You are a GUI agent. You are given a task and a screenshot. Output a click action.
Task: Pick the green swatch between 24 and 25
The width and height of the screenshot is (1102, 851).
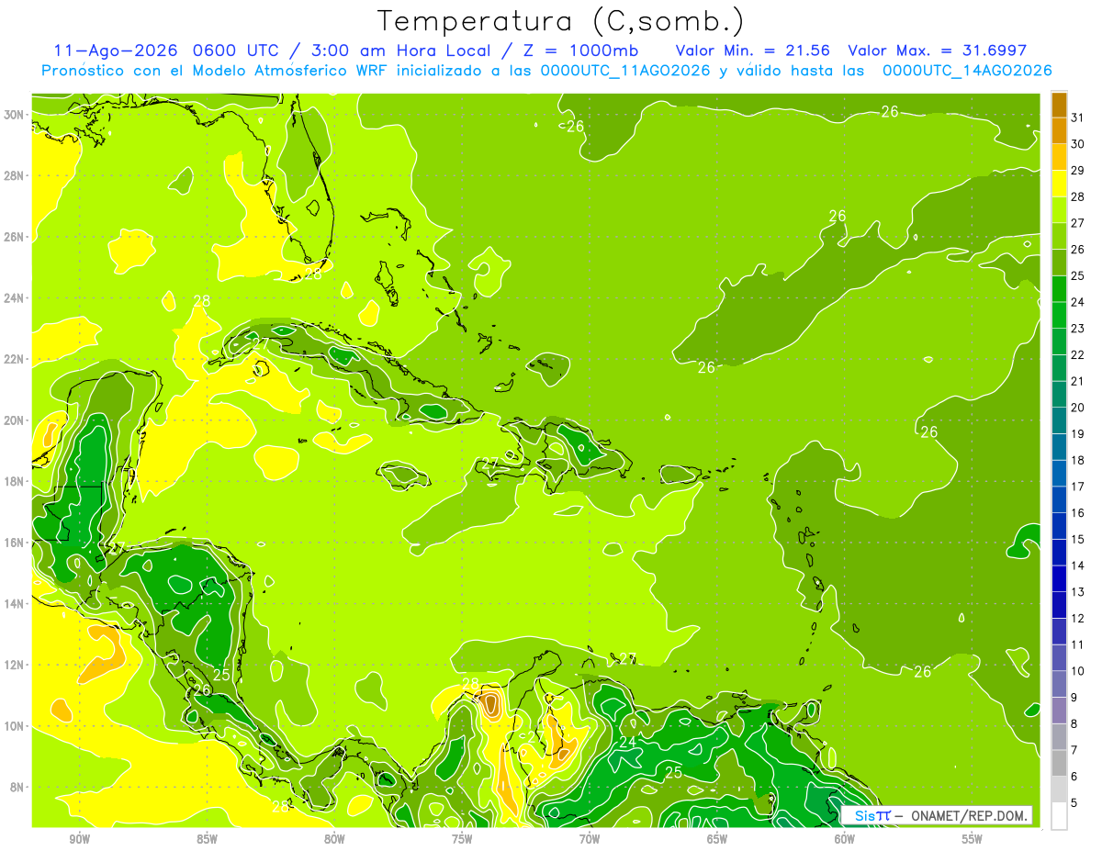[1059, 289]
